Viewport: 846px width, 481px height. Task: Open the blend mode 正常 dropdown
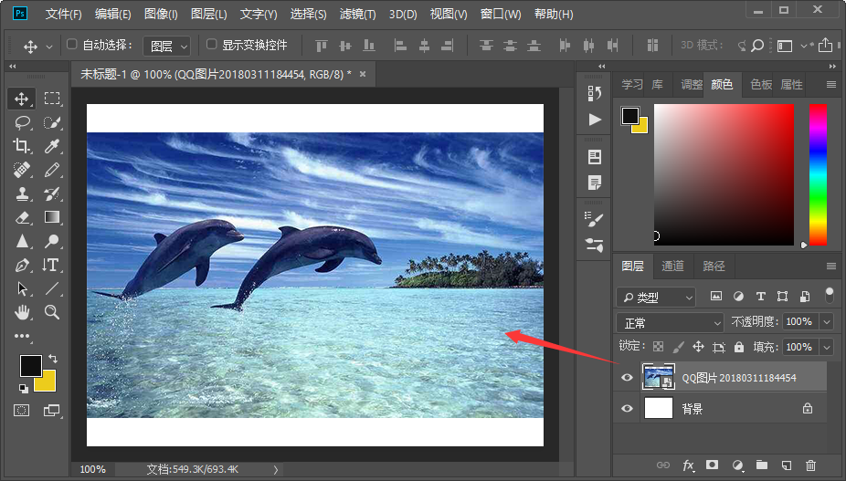(670, 323)
